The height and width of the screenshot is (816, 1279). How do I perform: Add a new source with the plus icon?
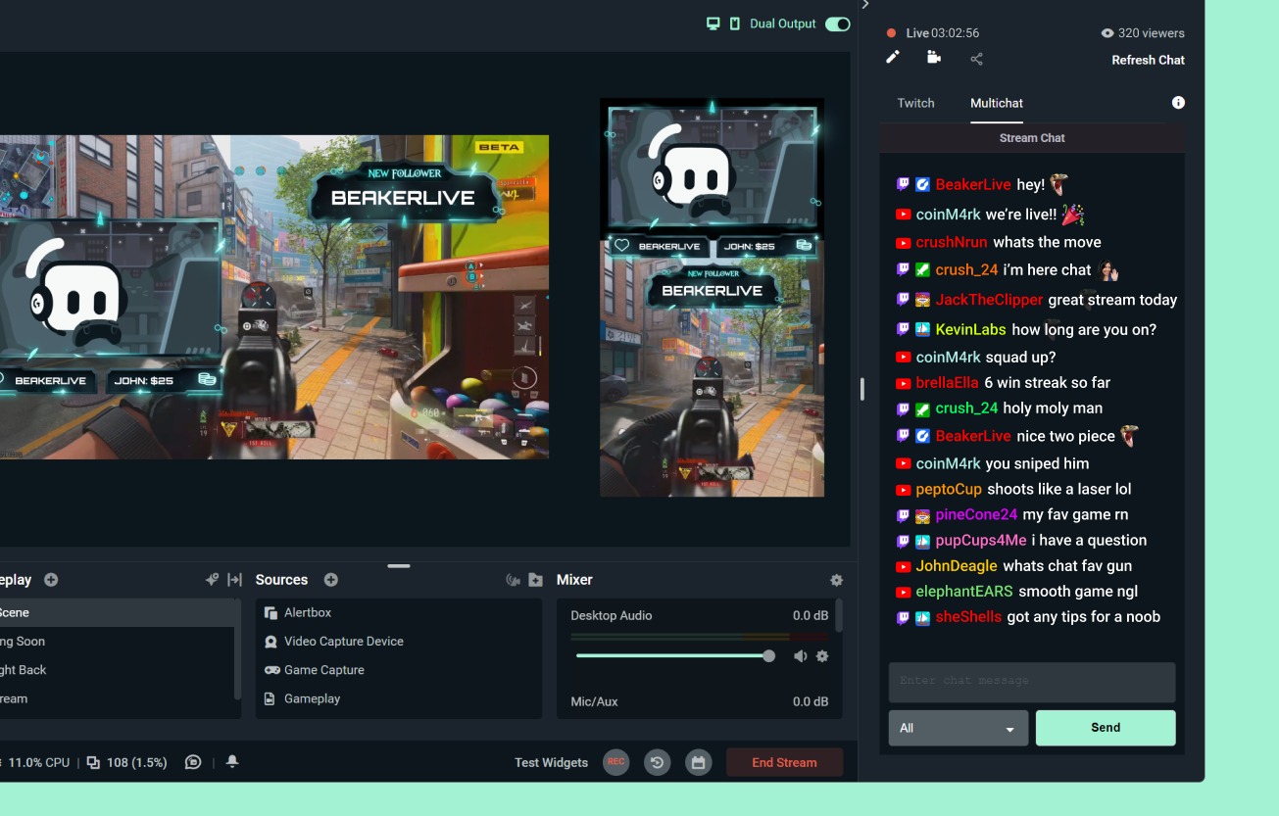331,580
